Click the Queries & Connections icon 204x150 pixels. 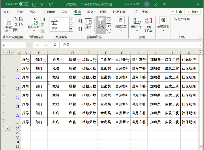[x=43, y=19]
